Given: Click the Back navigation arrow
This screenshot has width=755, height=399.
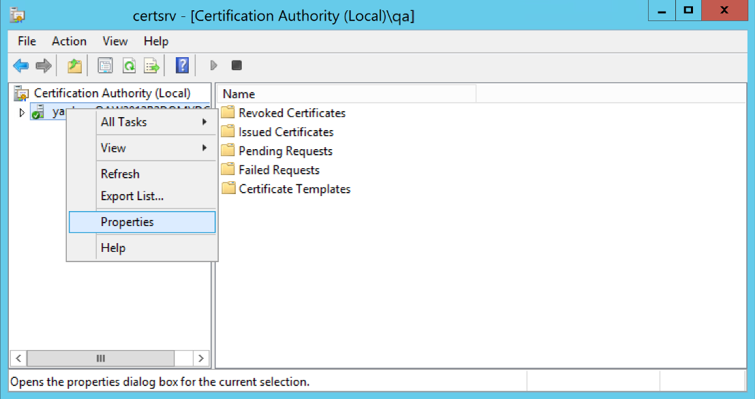Looking at the screenshot, I should tap(20, 65).
